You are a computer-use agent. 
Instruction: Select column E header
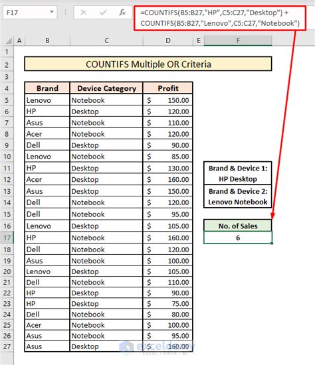tap(199, 40)
